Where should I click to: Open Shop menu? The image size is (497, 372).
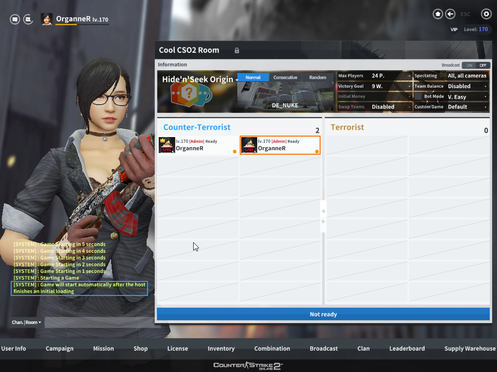[140, 349]
